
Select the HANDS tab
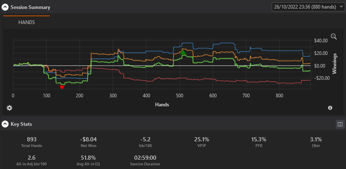[x=27, y=22]
